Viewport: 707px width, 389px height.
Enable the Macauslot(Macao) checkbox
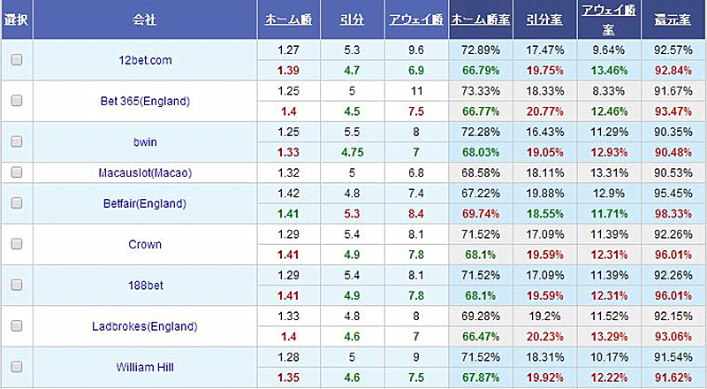[17, 172]
